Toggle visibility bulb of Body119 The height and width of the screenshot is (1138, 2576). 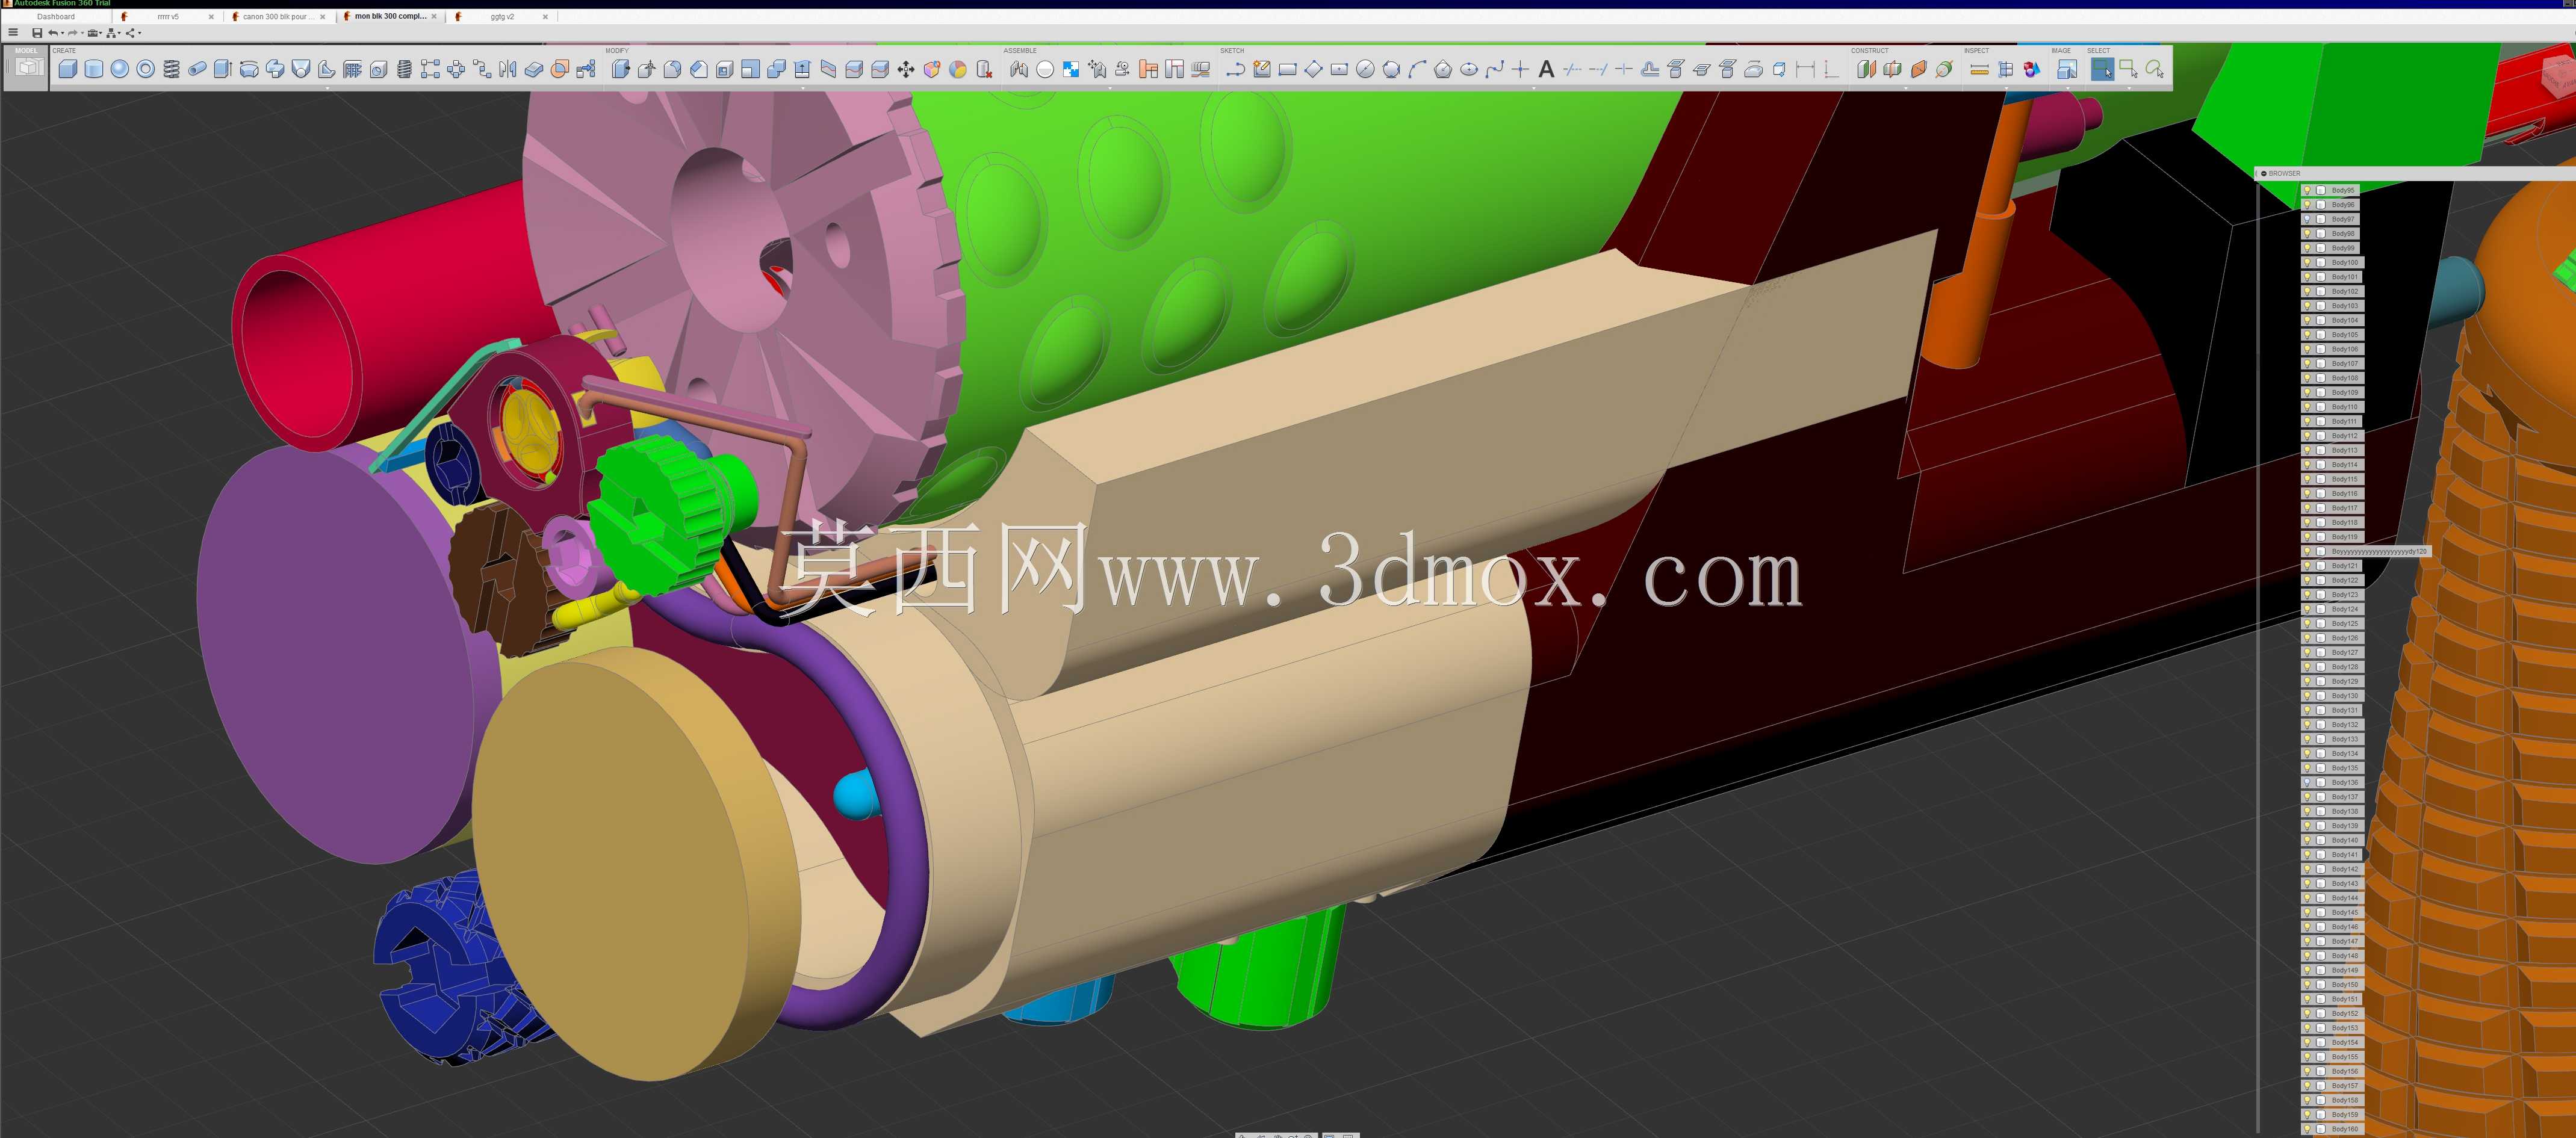(2307, 537)
